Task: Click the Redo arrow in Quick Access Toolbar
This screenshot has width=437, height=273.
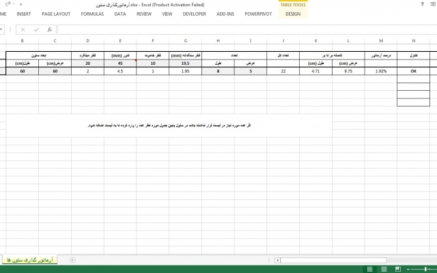Action: [8, 4]
